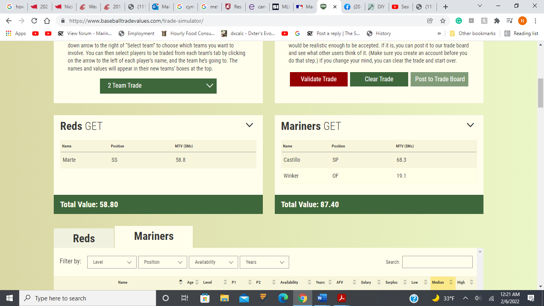Open Adobe Acrobat from the taskbar
This screenshot has width=544, height=306.
tap(342, 298)
